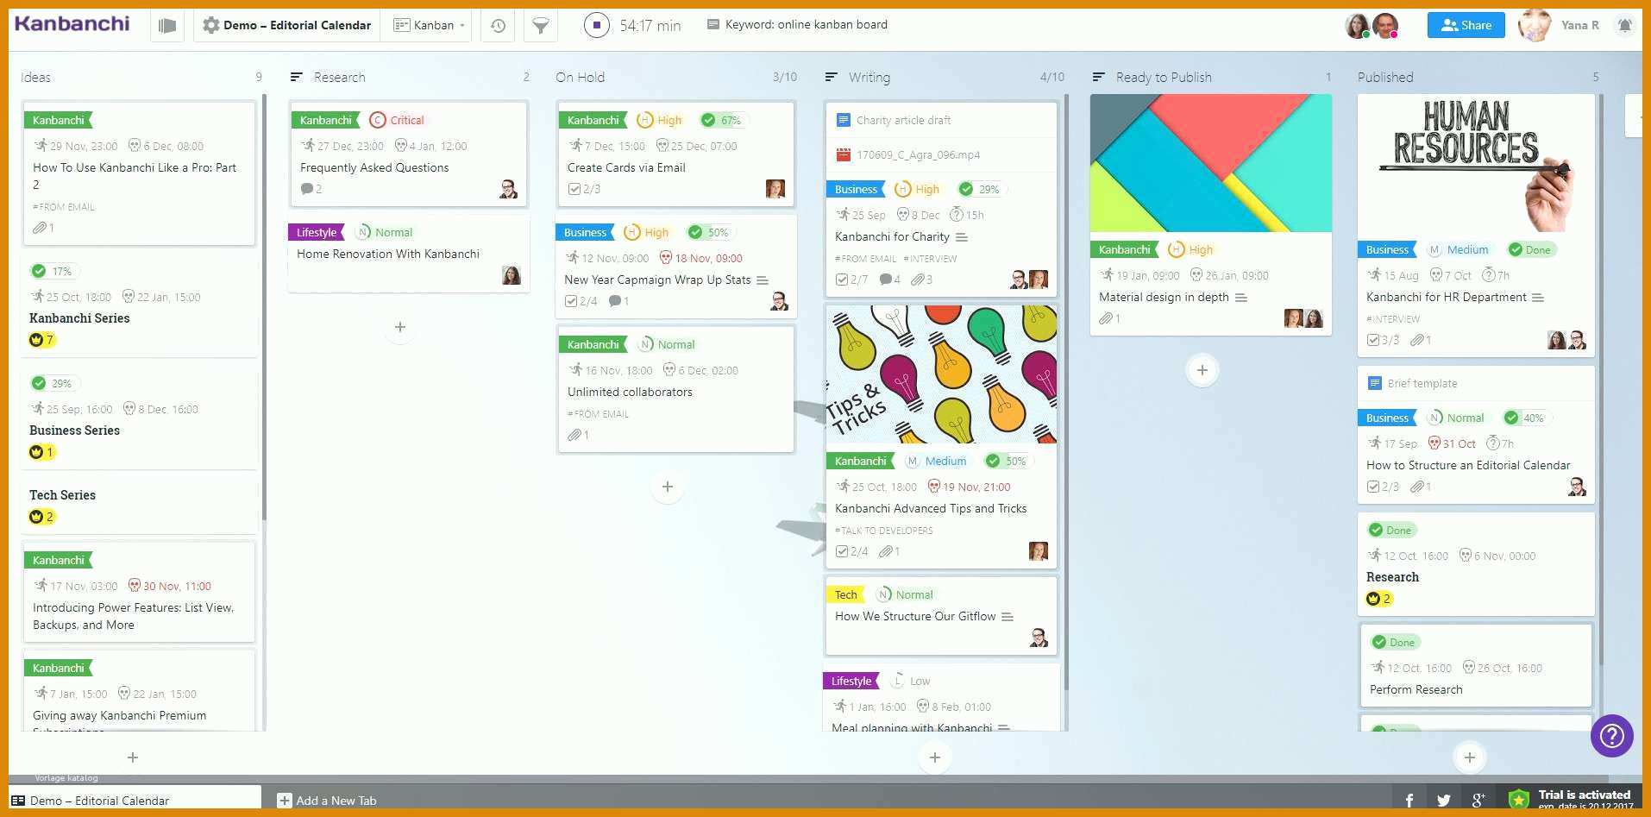Show description of New Year Campaign card
The height and width of the screenshot is (817, 1651).
click(763, 280)
